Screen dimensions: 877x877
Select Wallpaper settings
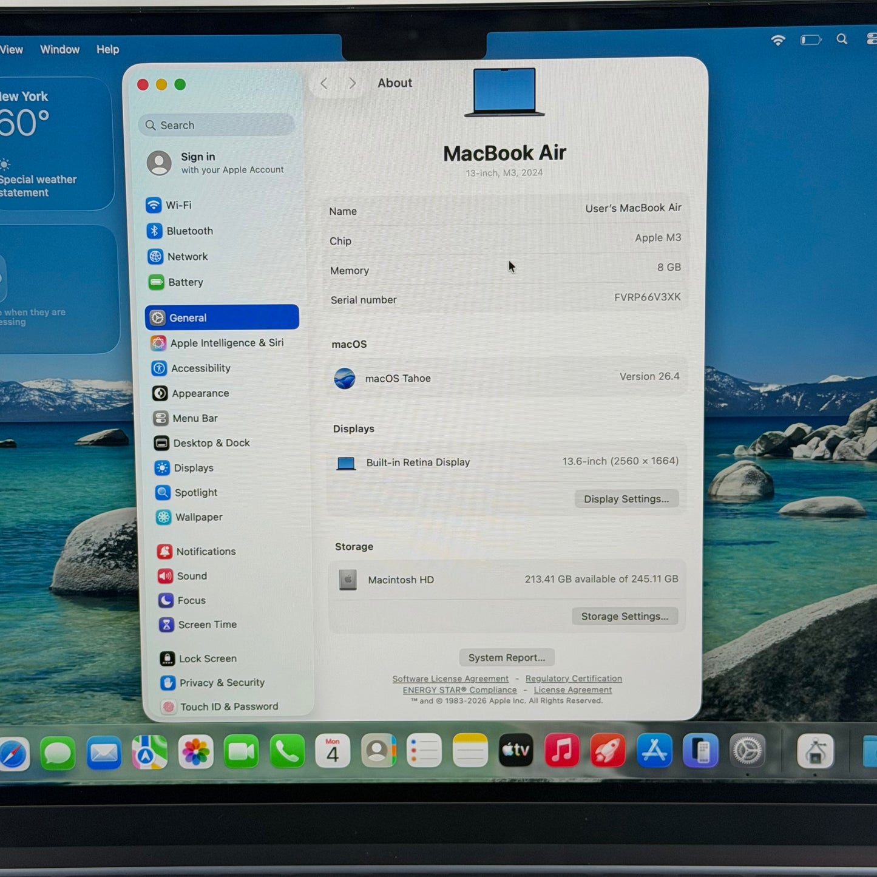point(189,517)
